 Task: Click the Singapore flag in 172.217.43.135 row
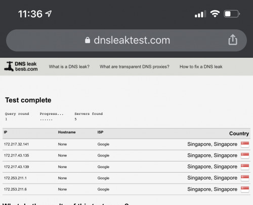(x=245, y=155)
